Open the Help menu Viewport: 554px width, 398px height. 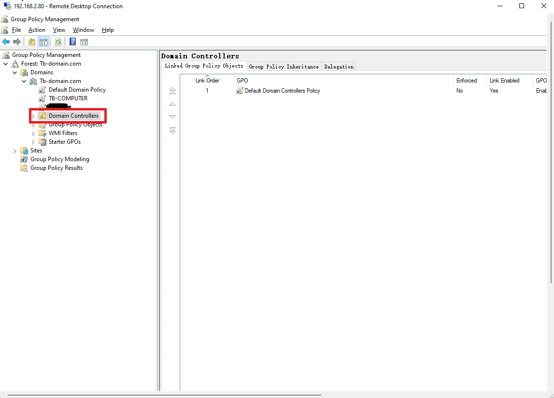[108, 30]
